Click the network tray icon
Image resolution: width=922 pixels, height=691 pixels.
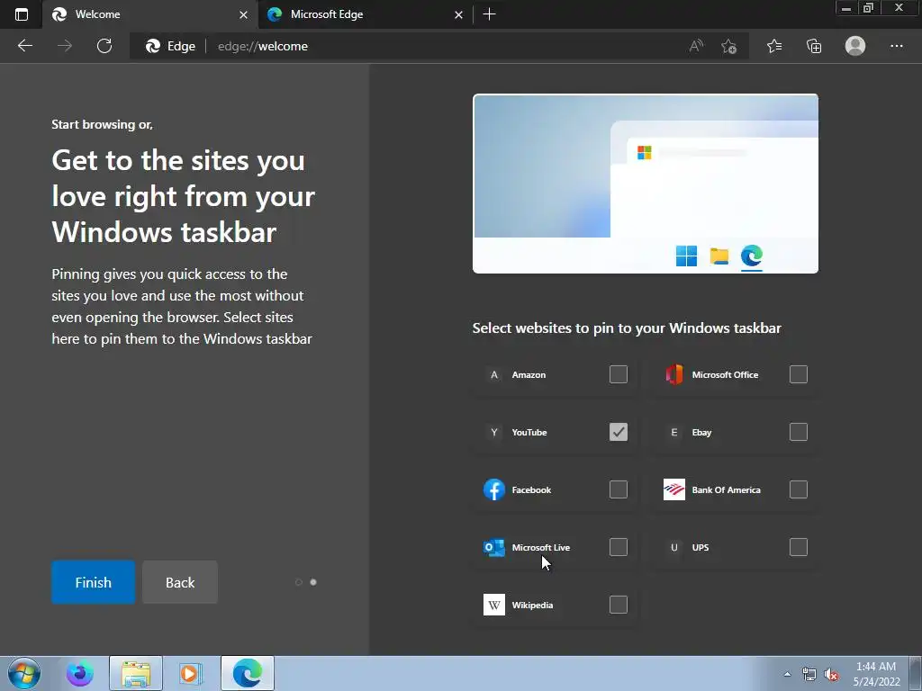pyautogui.click(x=809, y=674)
